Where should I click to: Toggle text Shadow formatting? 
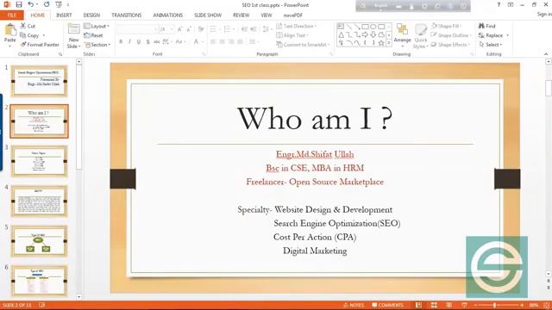(147, 42)
